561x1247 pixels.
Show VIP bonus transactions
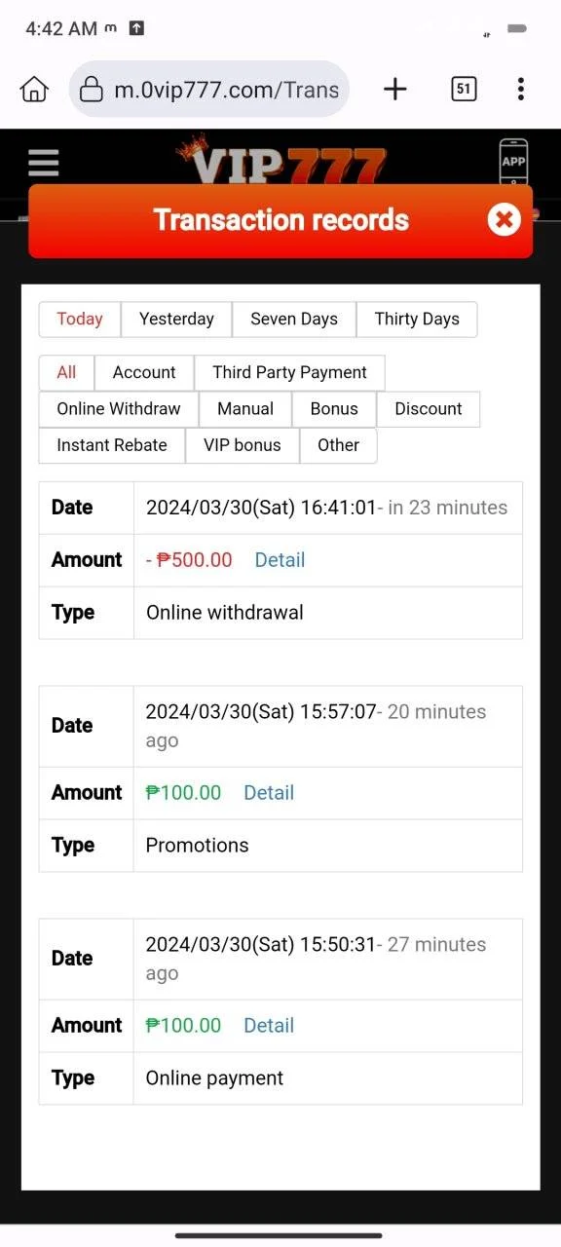click(243, 445)
